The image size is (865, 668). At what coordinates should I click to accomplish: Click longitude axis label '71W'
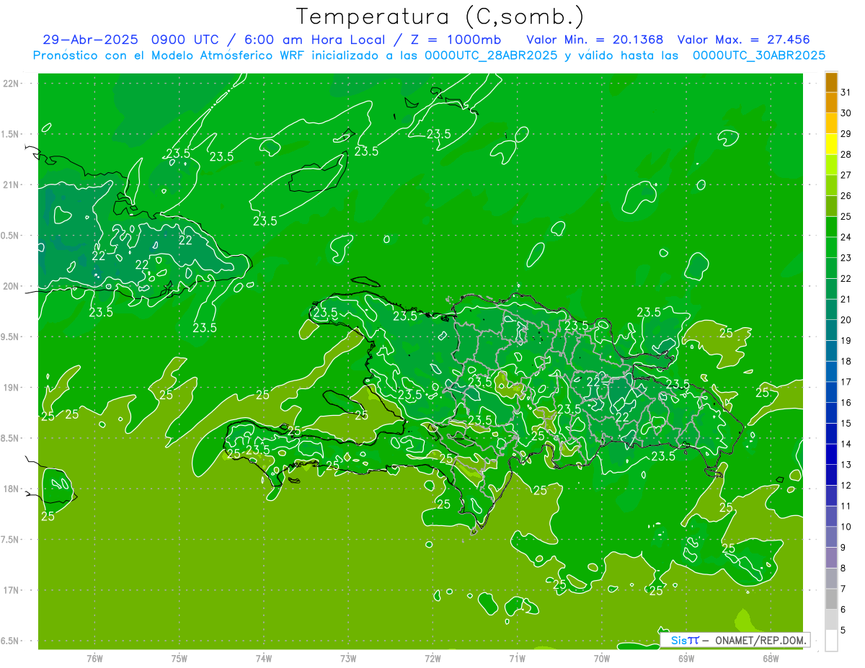(517, 658)
